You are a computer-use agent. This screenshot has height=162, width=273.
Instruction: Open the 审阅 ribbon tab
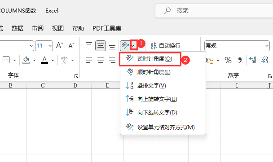[x=38, y=28]
